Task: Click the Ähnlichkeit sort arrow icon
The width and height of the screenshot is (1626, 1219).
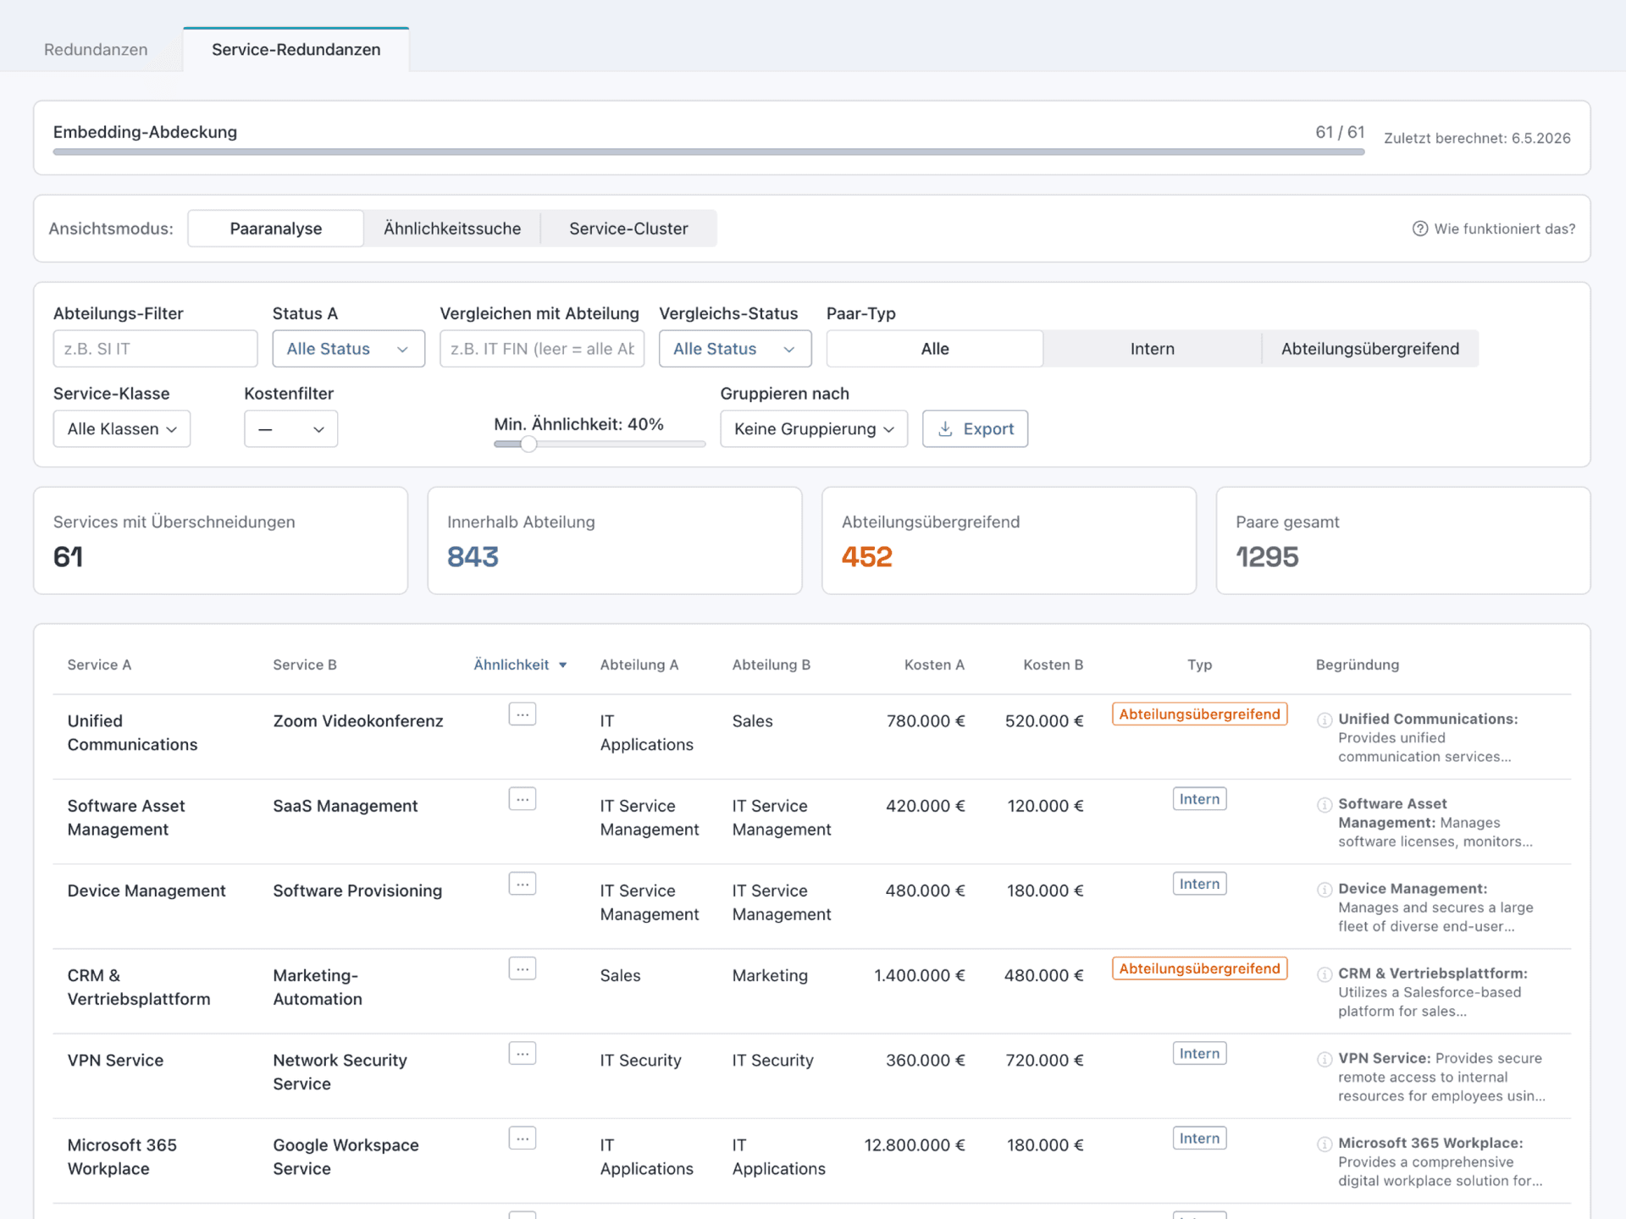Action: pyautogui.click(x=563, y=665)
